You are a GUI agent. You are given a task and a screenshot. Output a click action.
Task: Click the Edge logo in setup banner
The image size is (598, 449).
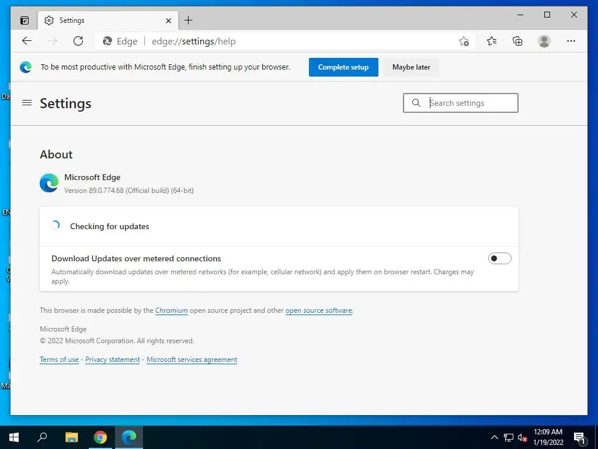click(x=26, y=67)
